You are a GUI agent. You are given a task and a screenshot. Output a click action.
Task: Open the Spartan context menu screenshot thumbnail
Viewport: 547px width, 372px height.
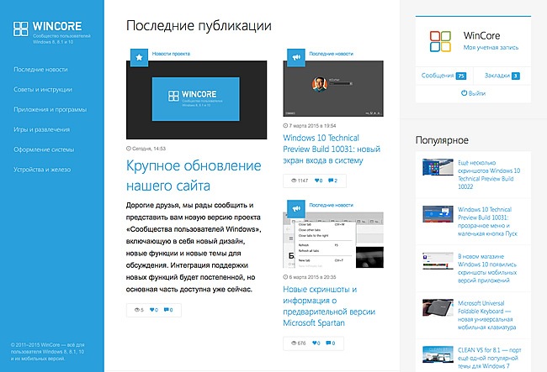point(333,240)
